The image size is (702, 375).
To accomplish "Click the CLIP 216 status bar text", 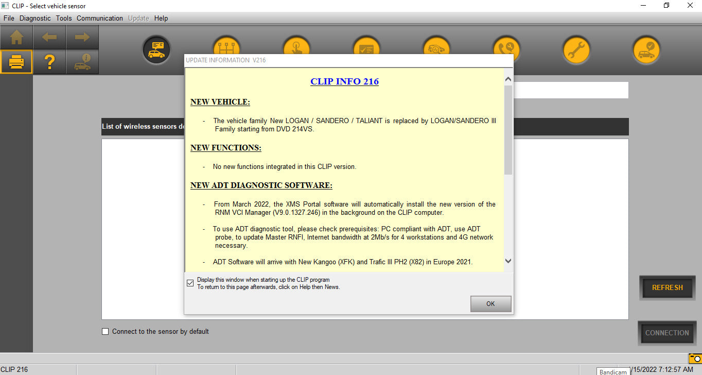I will coord(14,369).
